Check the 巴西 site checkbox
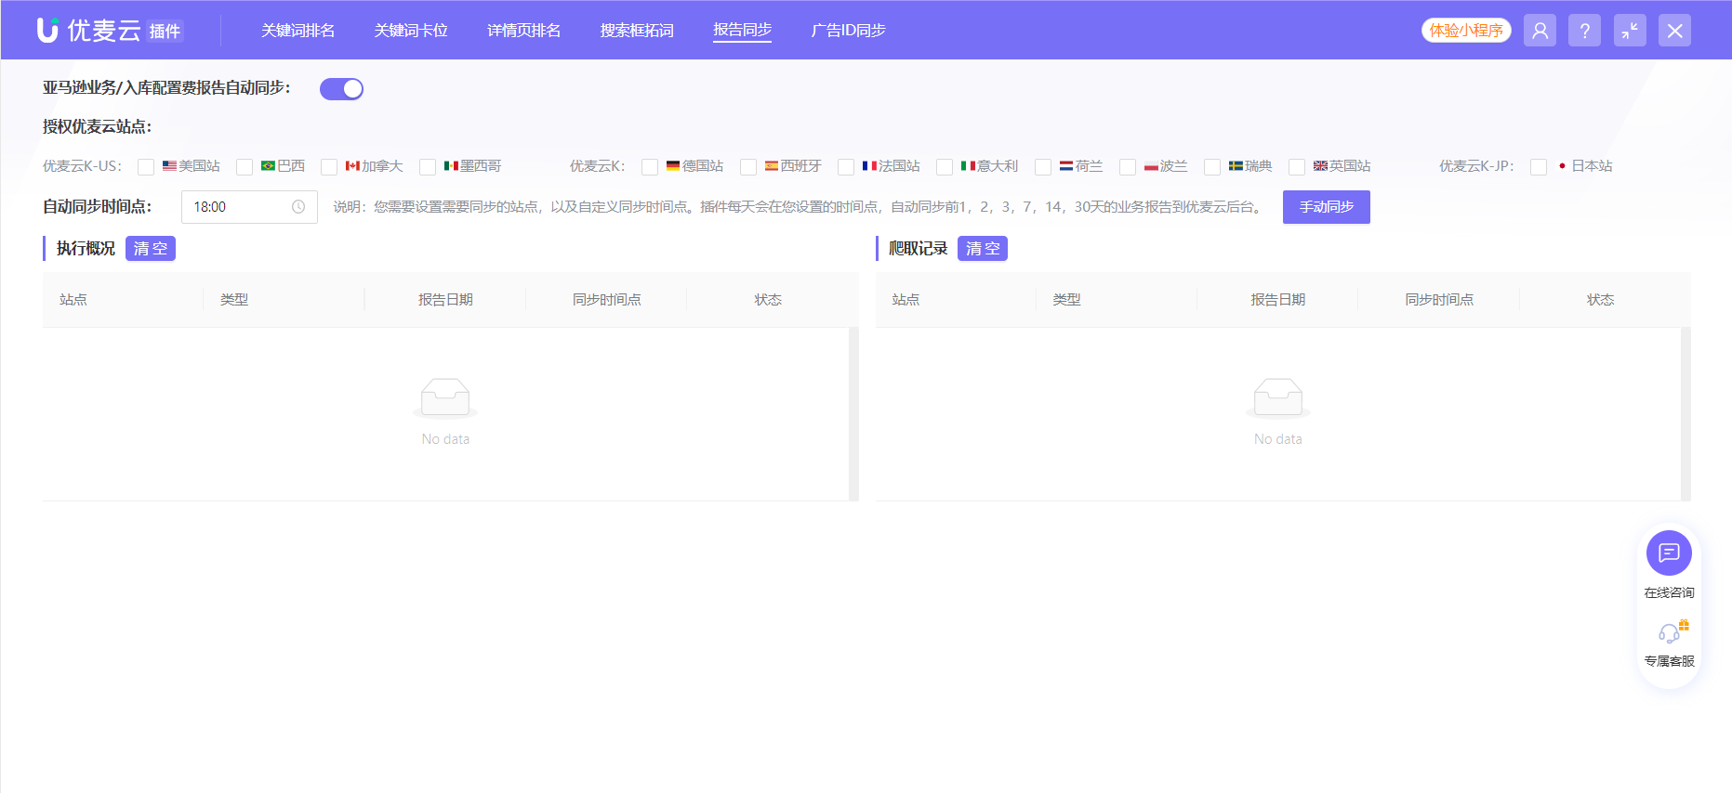 (x=245, y=167)
